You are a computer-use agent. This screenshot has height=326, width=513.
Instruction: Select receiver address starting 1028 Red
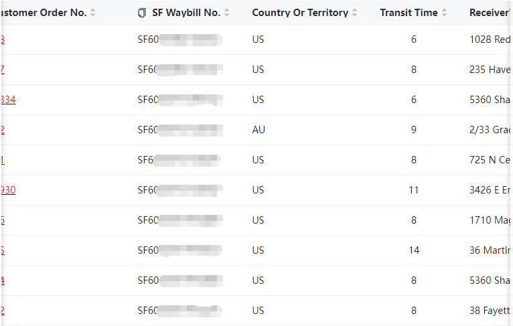pos(490,39)
